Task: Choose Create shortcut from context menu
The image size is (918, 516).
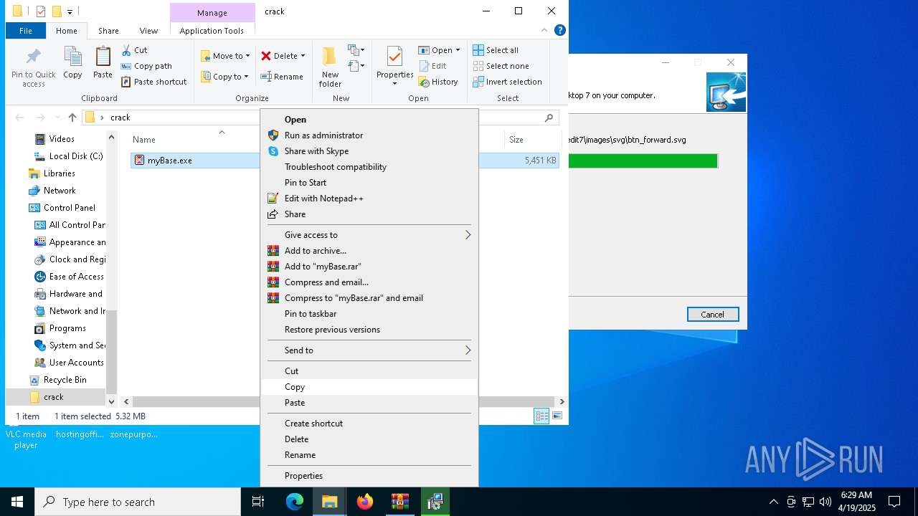Action: pos(369,424)
